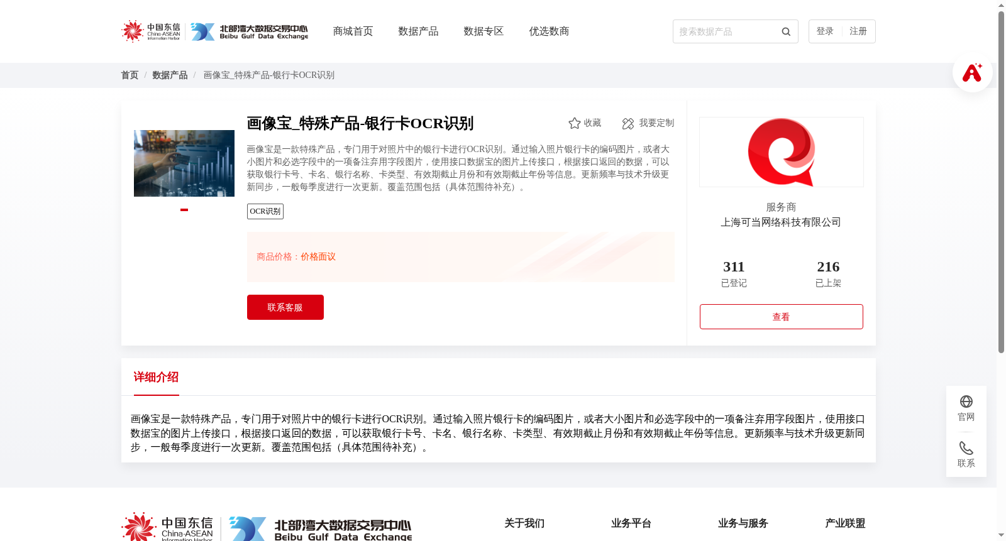Click the 上海可当网络科技有限公司 provider name
This screenshot has width=1006, height=541.
pyautogui.click(x=781, y=222)
